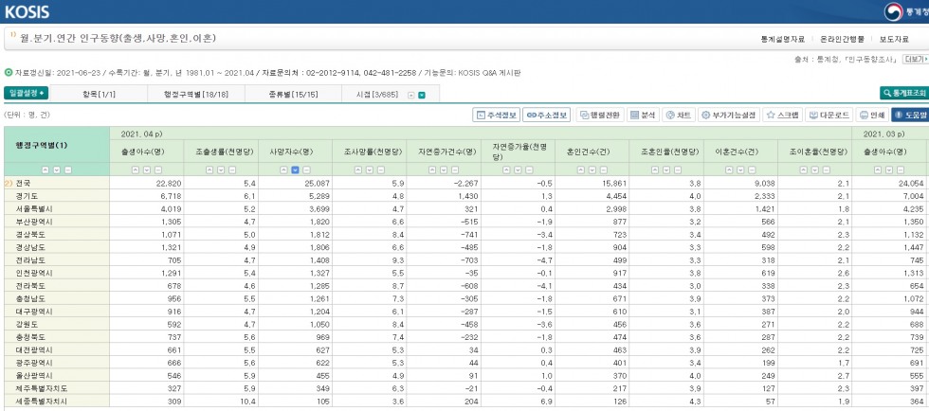Sort 행정구역별(1) column ascending
The height and width of the screenshot is (411, 929).
pos(46,170)
